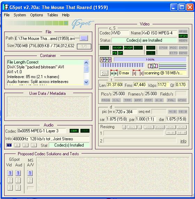Click the NVOP indicator

click(117, 48)
